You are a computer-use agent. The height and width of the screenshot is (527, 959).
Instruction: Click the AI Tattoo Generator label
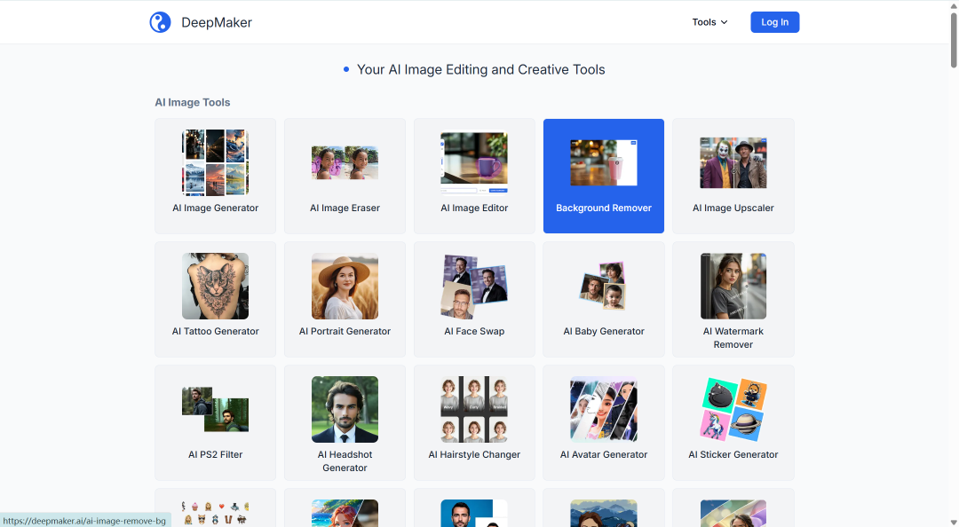tap(215, 331)
